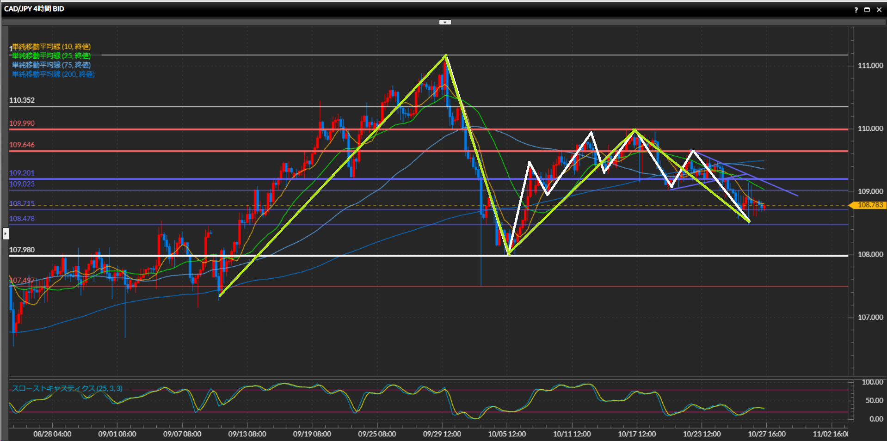Close the CAD/JPY chart window
This screenshot has width=887, height=441.
coord(879,10)
